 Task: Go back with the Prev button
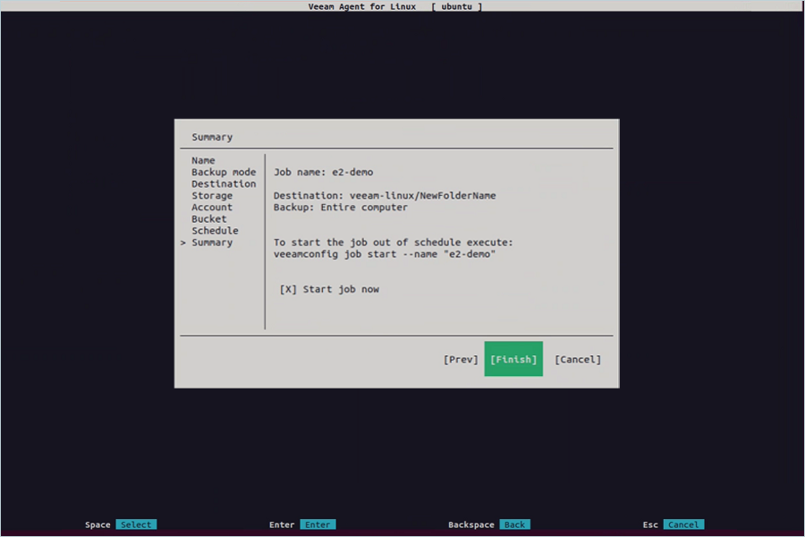point(461,359)
